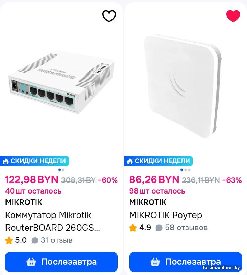Click left card 'Скидки недели' fire badge
Viewport: 247px width, 275px height.
pyautogui.click(x=34, y=161)
